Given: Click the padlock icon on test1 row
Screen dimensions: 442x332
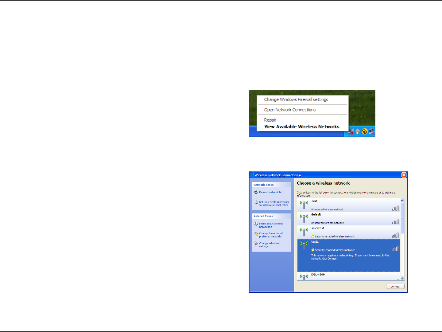Looking at the screenshot, I should [313, 250].
